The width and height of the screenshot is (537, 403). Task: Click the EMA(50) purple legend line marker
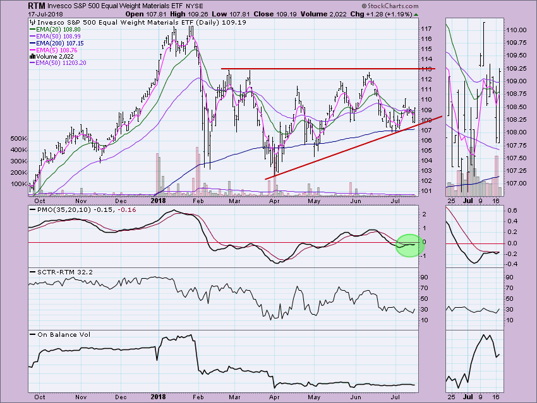33,37
